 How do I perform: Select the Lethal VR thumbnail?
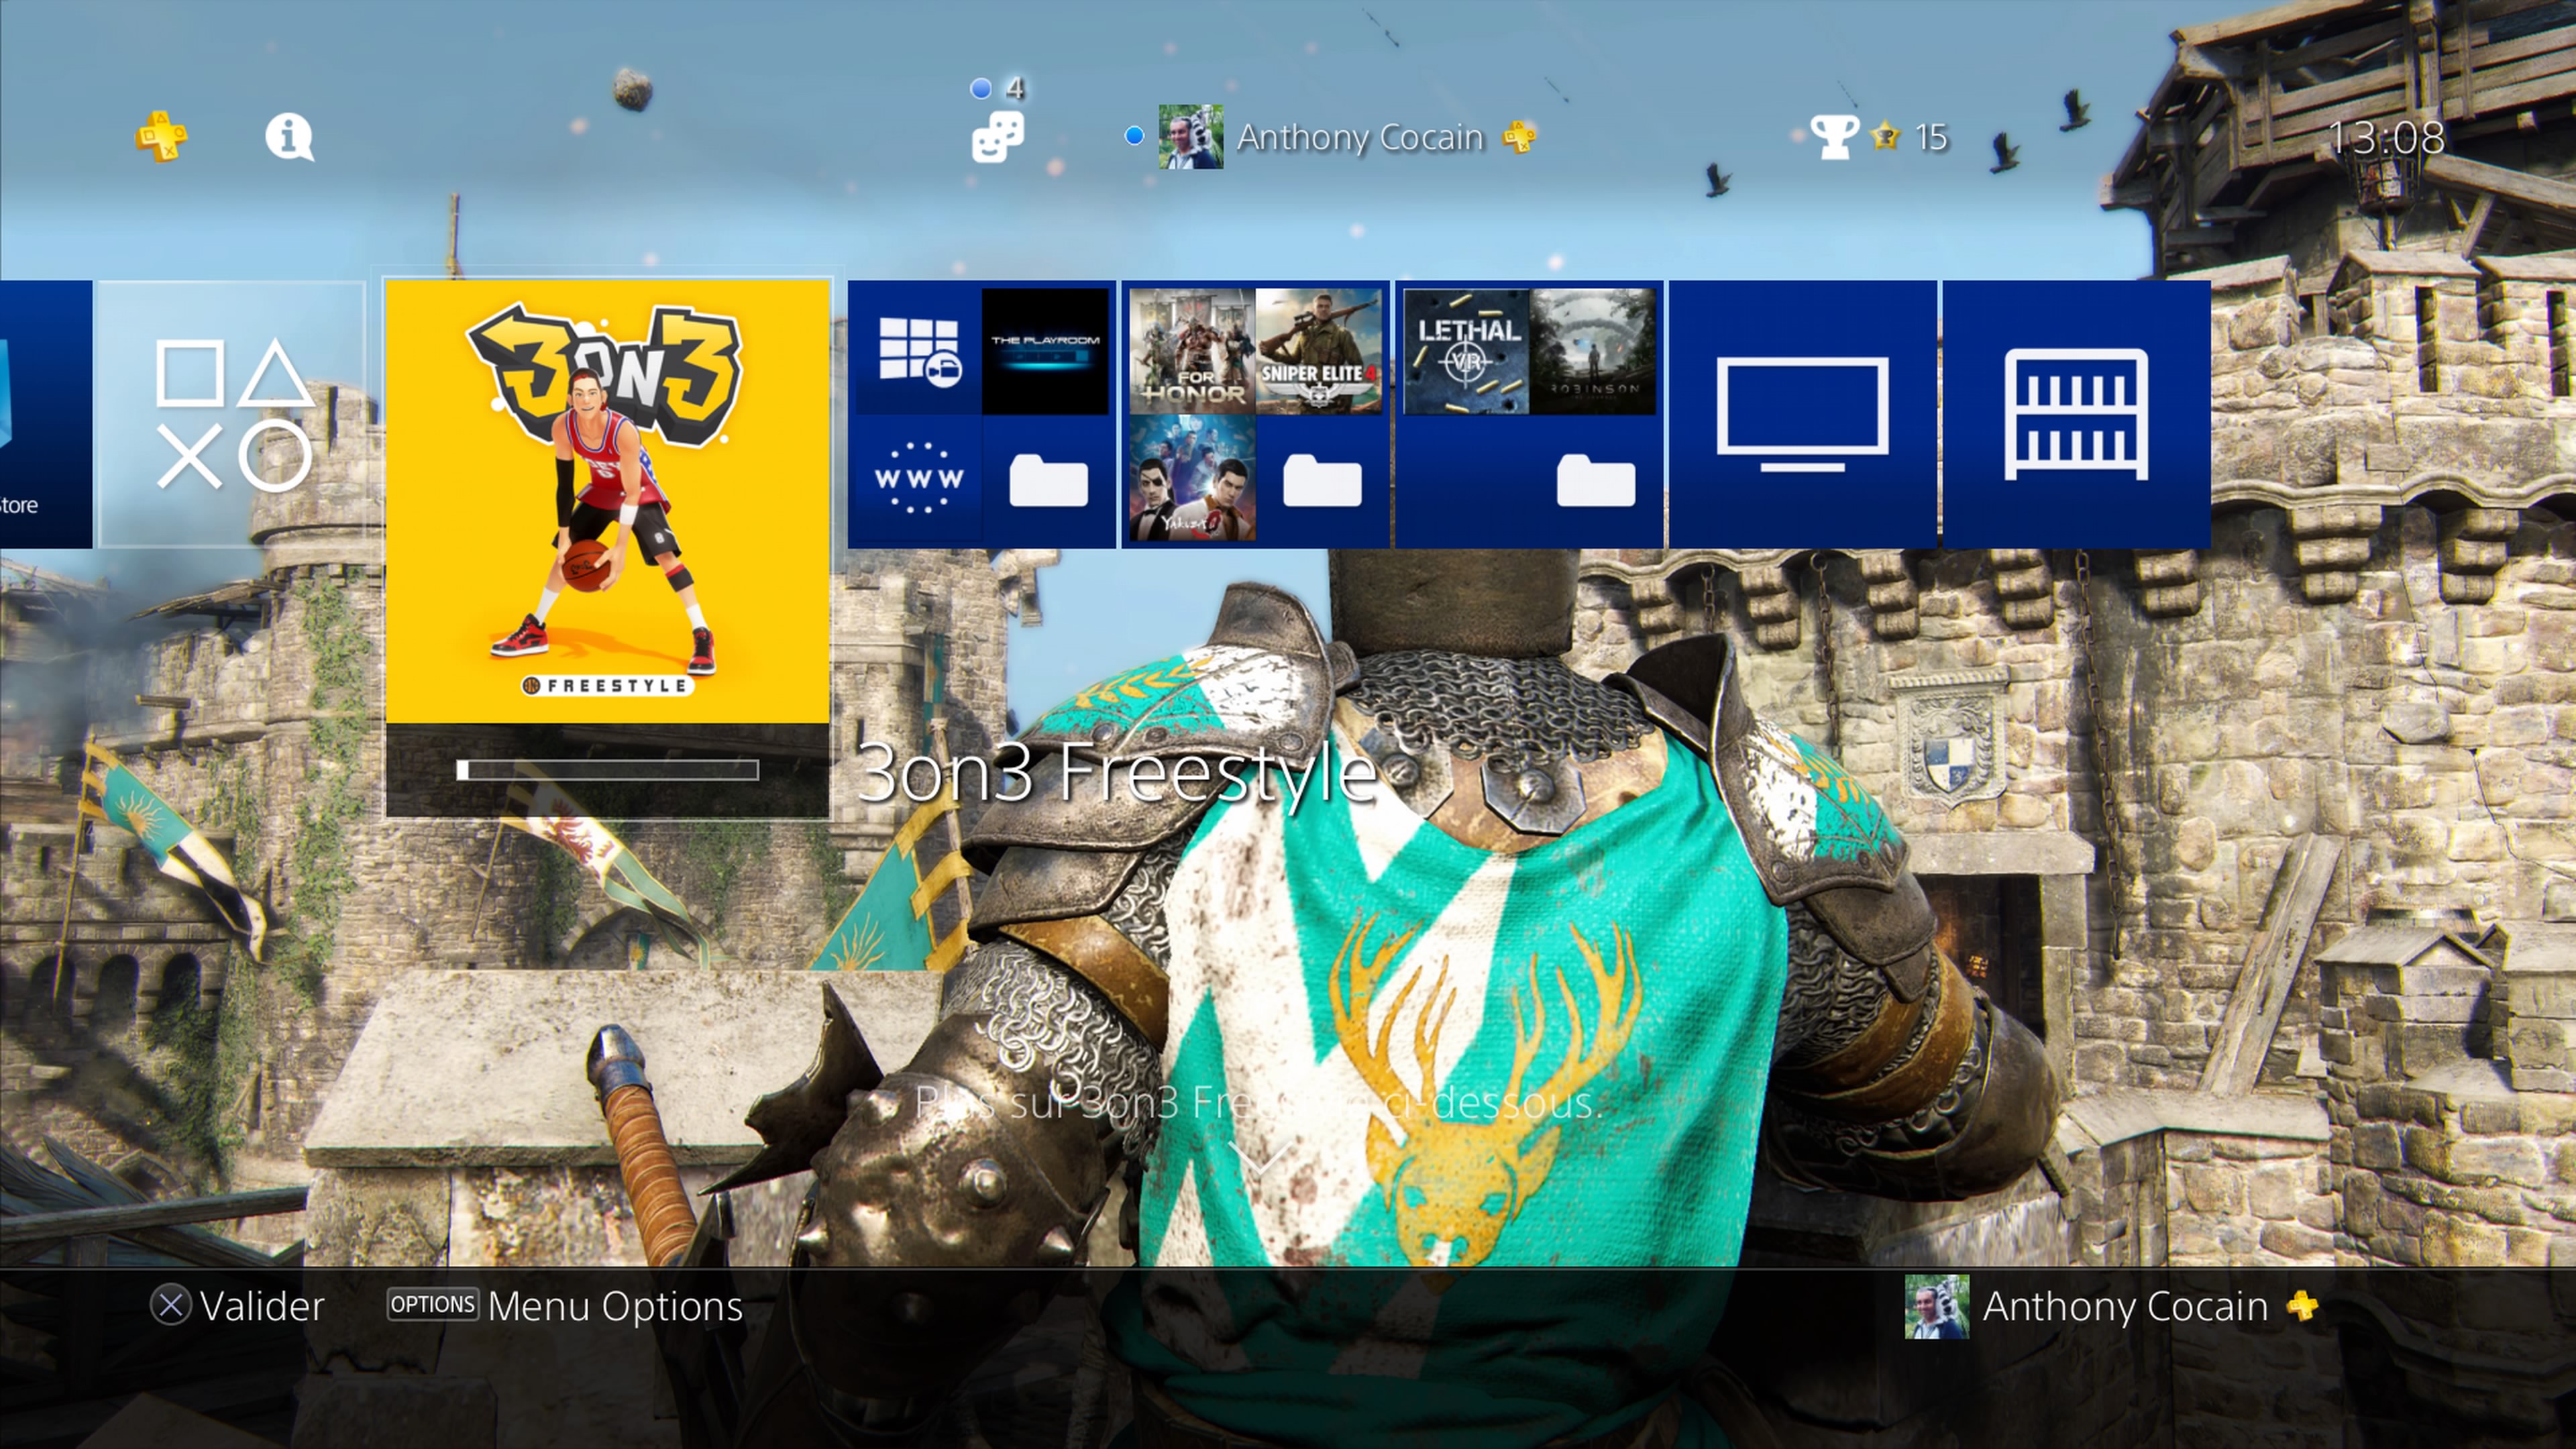(x=1466, y=351)
